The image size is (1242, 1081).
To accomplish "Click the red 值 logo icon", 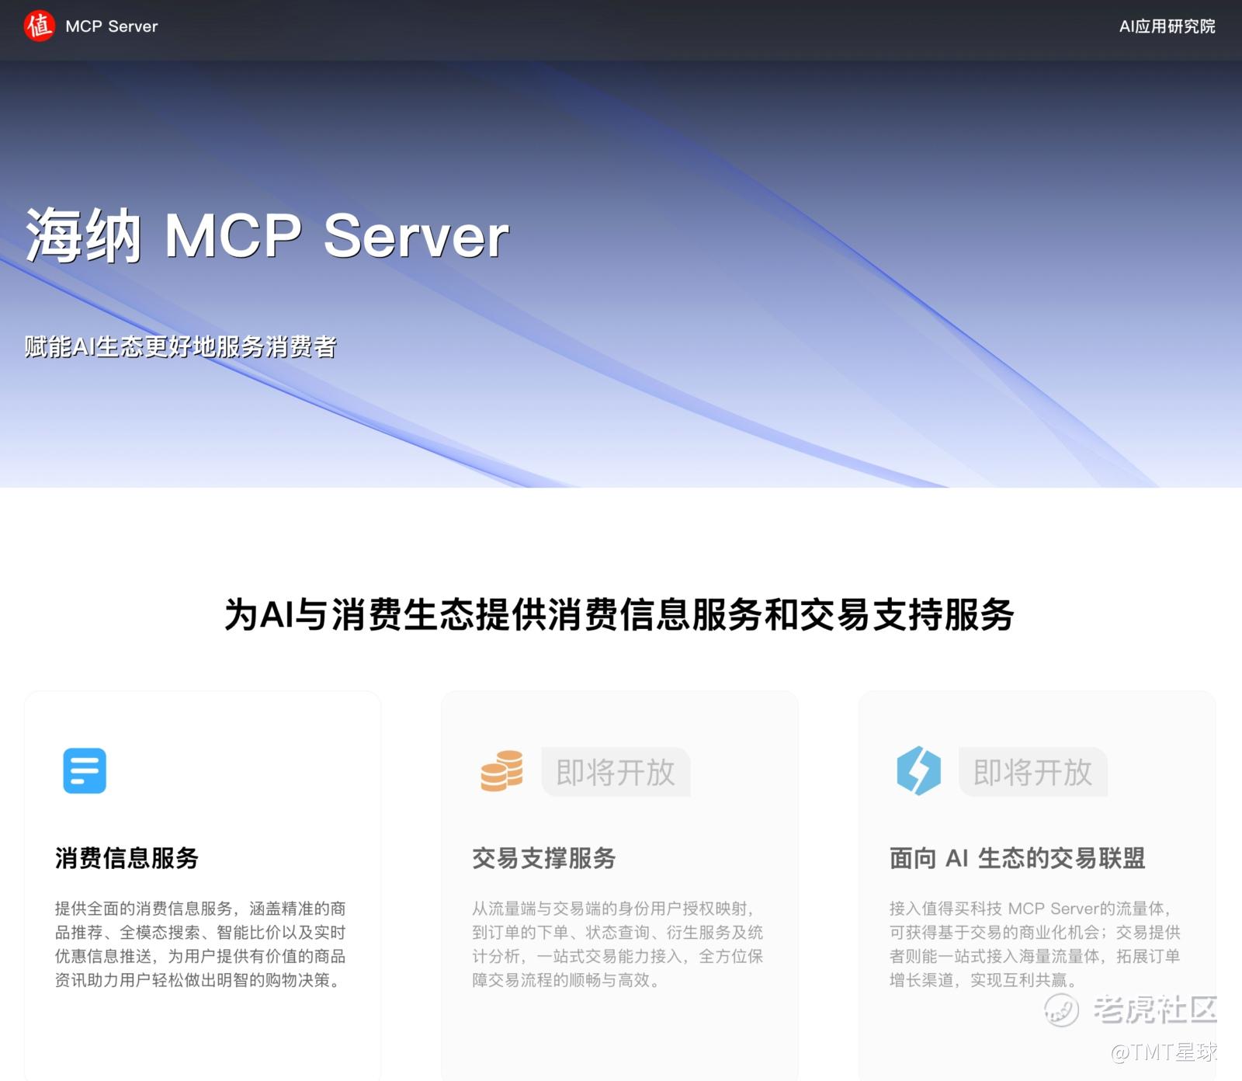I will pyautogui.click(x=39, y=26).
